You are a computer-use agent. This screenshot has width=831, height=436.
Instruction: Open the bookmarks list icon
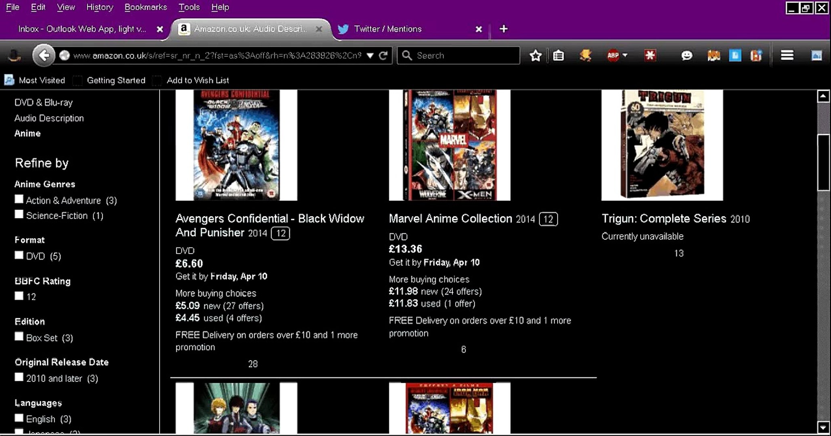[x=558, y=55]
